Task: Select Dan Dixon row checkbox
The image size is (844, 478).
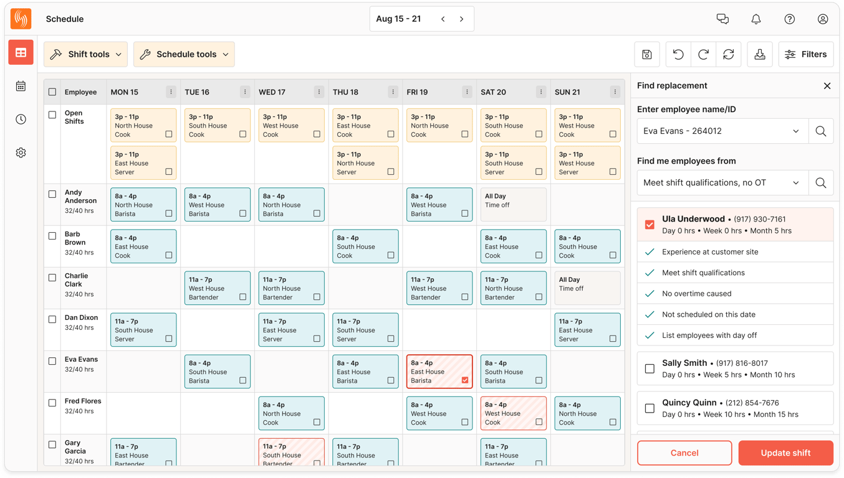Action: 52,319
